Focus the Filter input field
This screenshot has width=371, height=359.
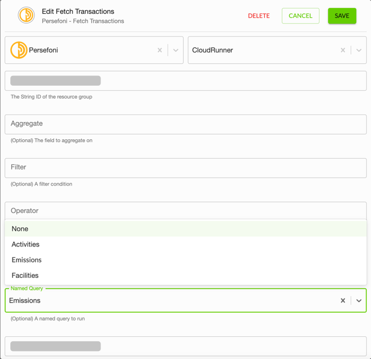pos(185,168)
